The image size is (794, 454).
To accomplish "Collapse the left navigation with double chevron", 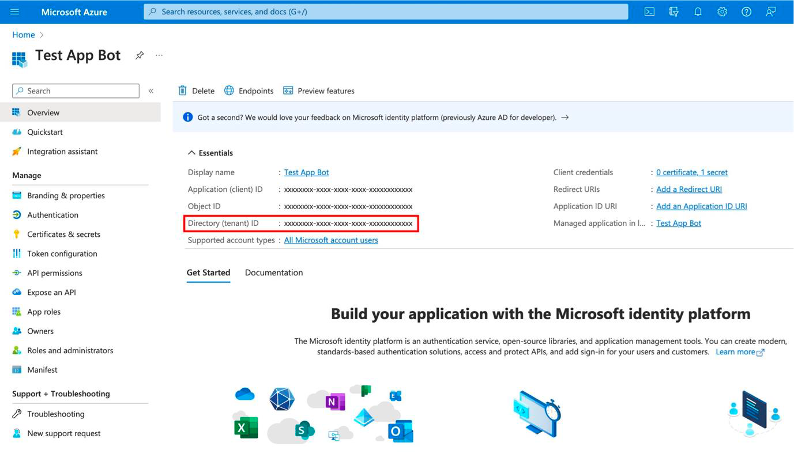I will point(151,91).
